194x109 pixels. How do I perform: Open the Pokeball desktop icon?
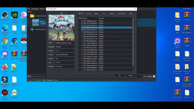24,41
